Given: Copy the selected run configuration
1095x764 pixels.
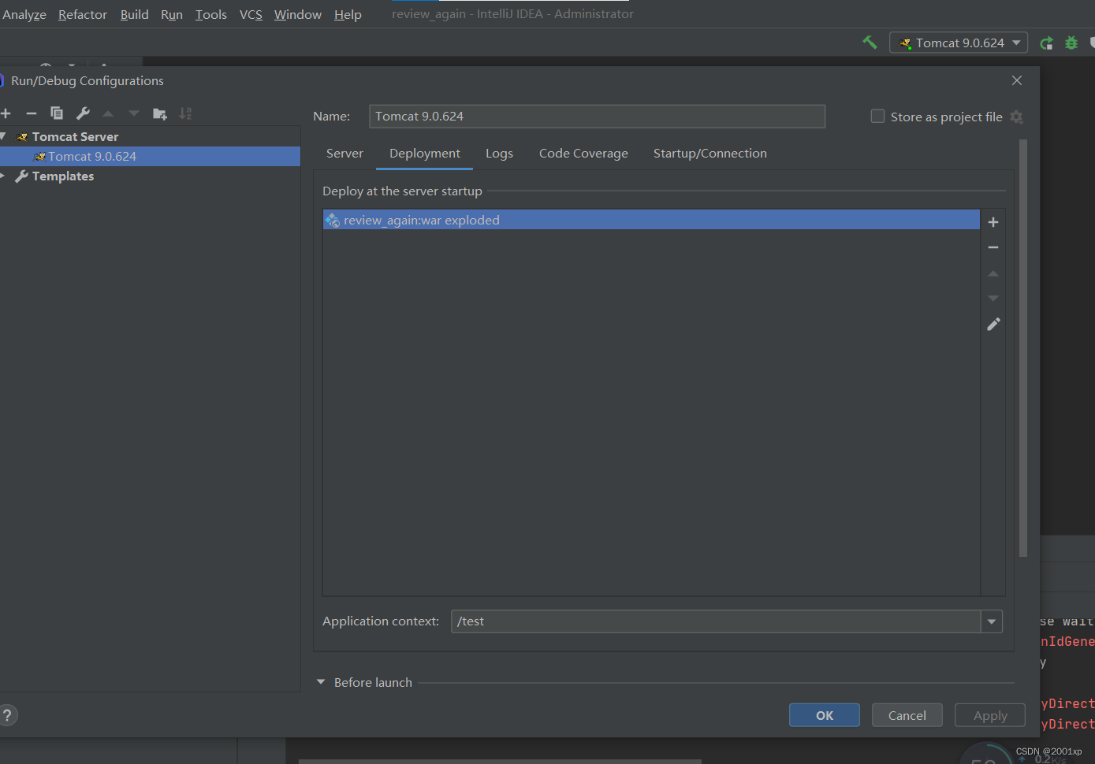Looking at the screenshot, I should 57,113.
